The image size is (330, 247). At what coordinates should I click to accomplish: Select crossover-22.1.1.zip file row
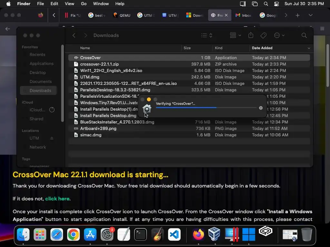(189, 64)
